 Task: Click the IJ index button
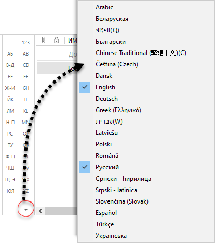pos(25,100)
